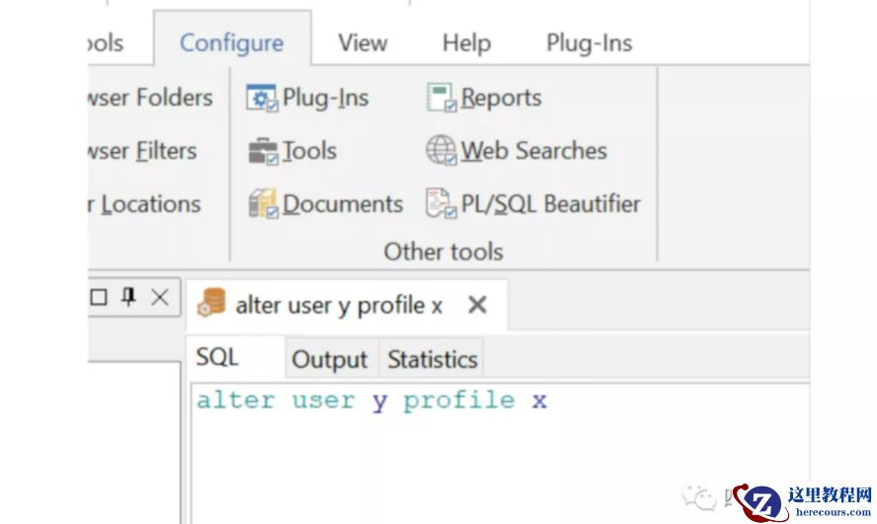Open Tools configuration label
Viewport: 877px width, 524px height.
(x=309, y=151)
